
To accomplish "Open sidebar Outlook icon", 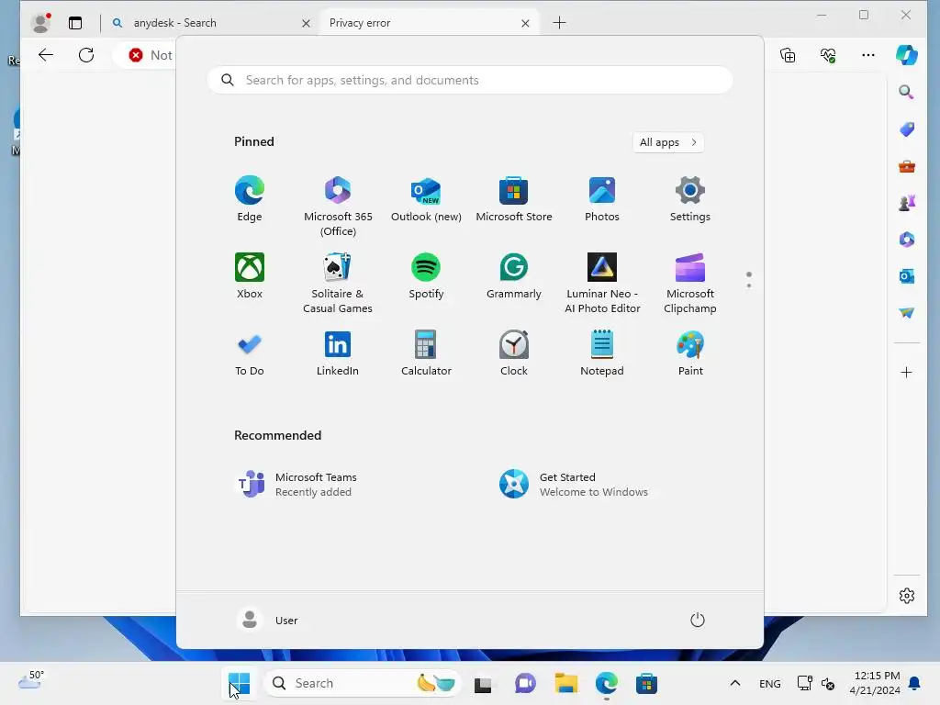I will pos(906,275).
